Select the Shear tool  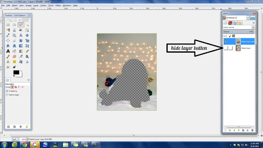[8, 46]
